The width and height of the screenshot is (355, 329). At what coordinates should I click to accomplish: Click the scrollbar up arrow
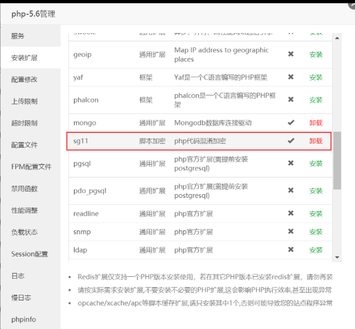coord(337,38)
